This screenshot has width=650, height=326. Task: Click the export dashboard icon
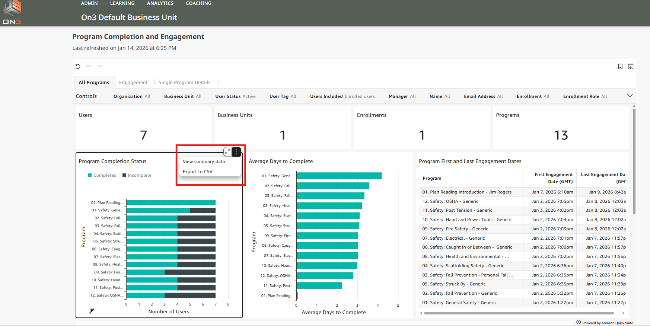[x=631, y=67]
